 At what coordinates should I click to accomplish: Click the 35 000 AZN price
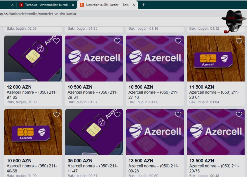pos(80,161)
